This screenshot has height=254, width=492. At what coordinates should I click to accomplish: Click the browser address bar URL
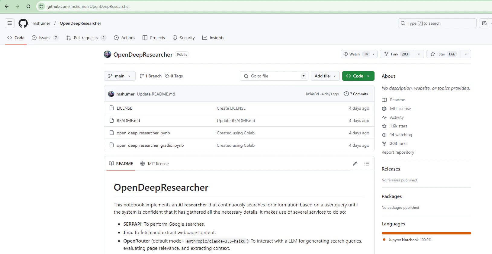89,6
